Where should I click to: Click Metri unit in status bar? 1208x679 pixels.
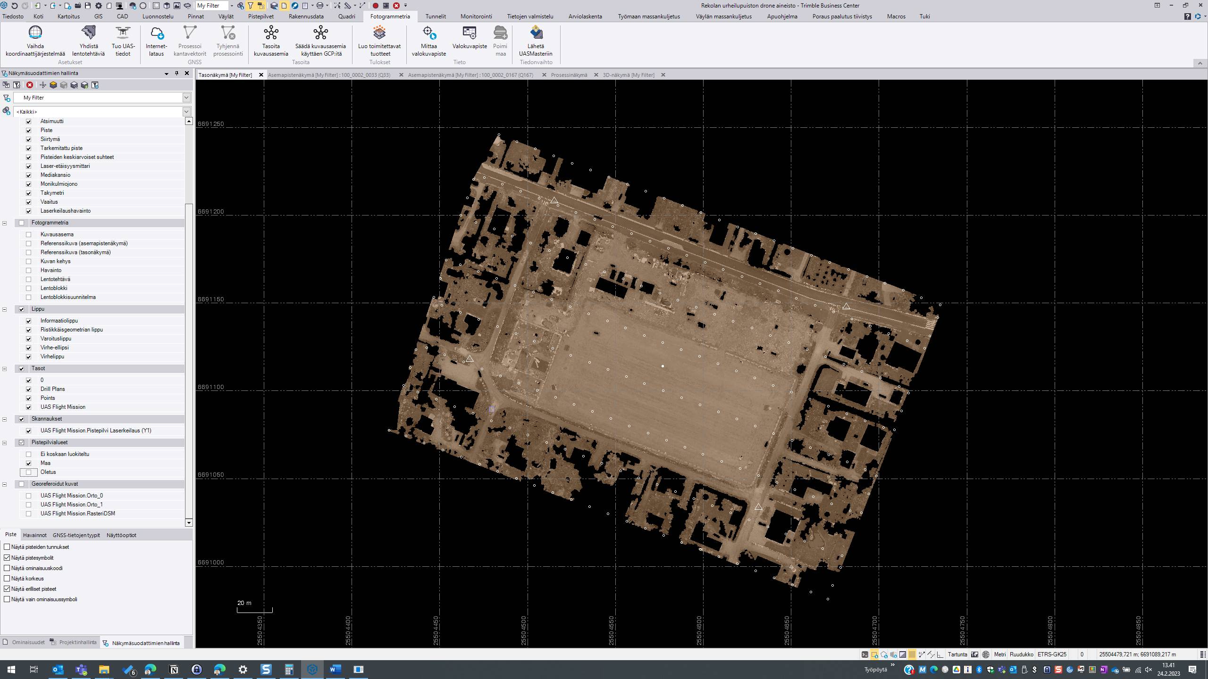(x=1000, y=654)
